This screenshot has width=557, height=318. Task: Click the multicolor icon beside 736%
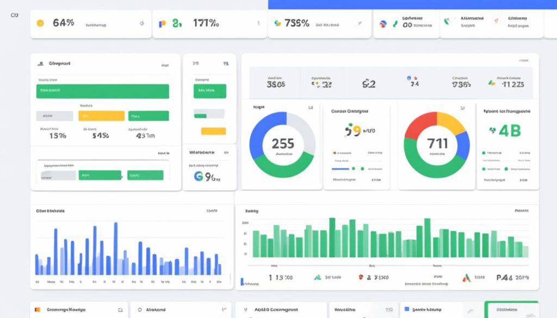[x=277, y=23]
